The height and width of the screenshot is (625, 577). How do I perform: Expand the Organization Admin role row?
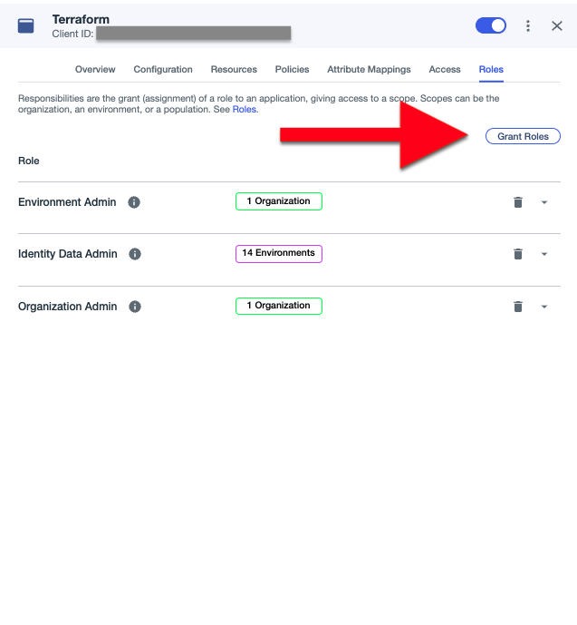[x=544, y=307]
